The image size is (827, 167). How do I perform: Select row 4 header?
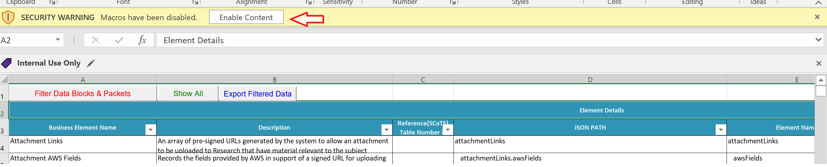click(4, 144)
